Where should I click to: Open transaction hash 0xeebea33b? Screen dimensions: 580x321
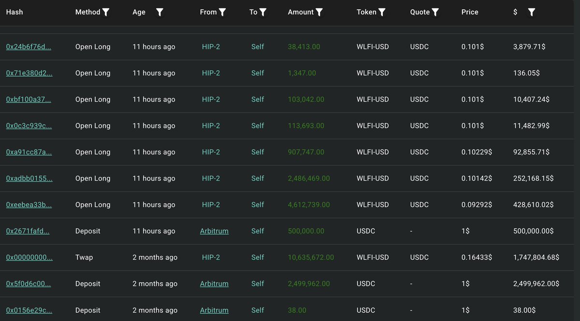tap(29, 205)
